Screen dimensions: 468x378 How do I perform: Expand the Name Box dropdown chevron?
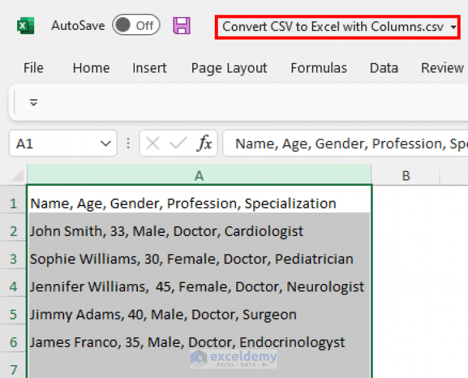[x=106, y=144]
